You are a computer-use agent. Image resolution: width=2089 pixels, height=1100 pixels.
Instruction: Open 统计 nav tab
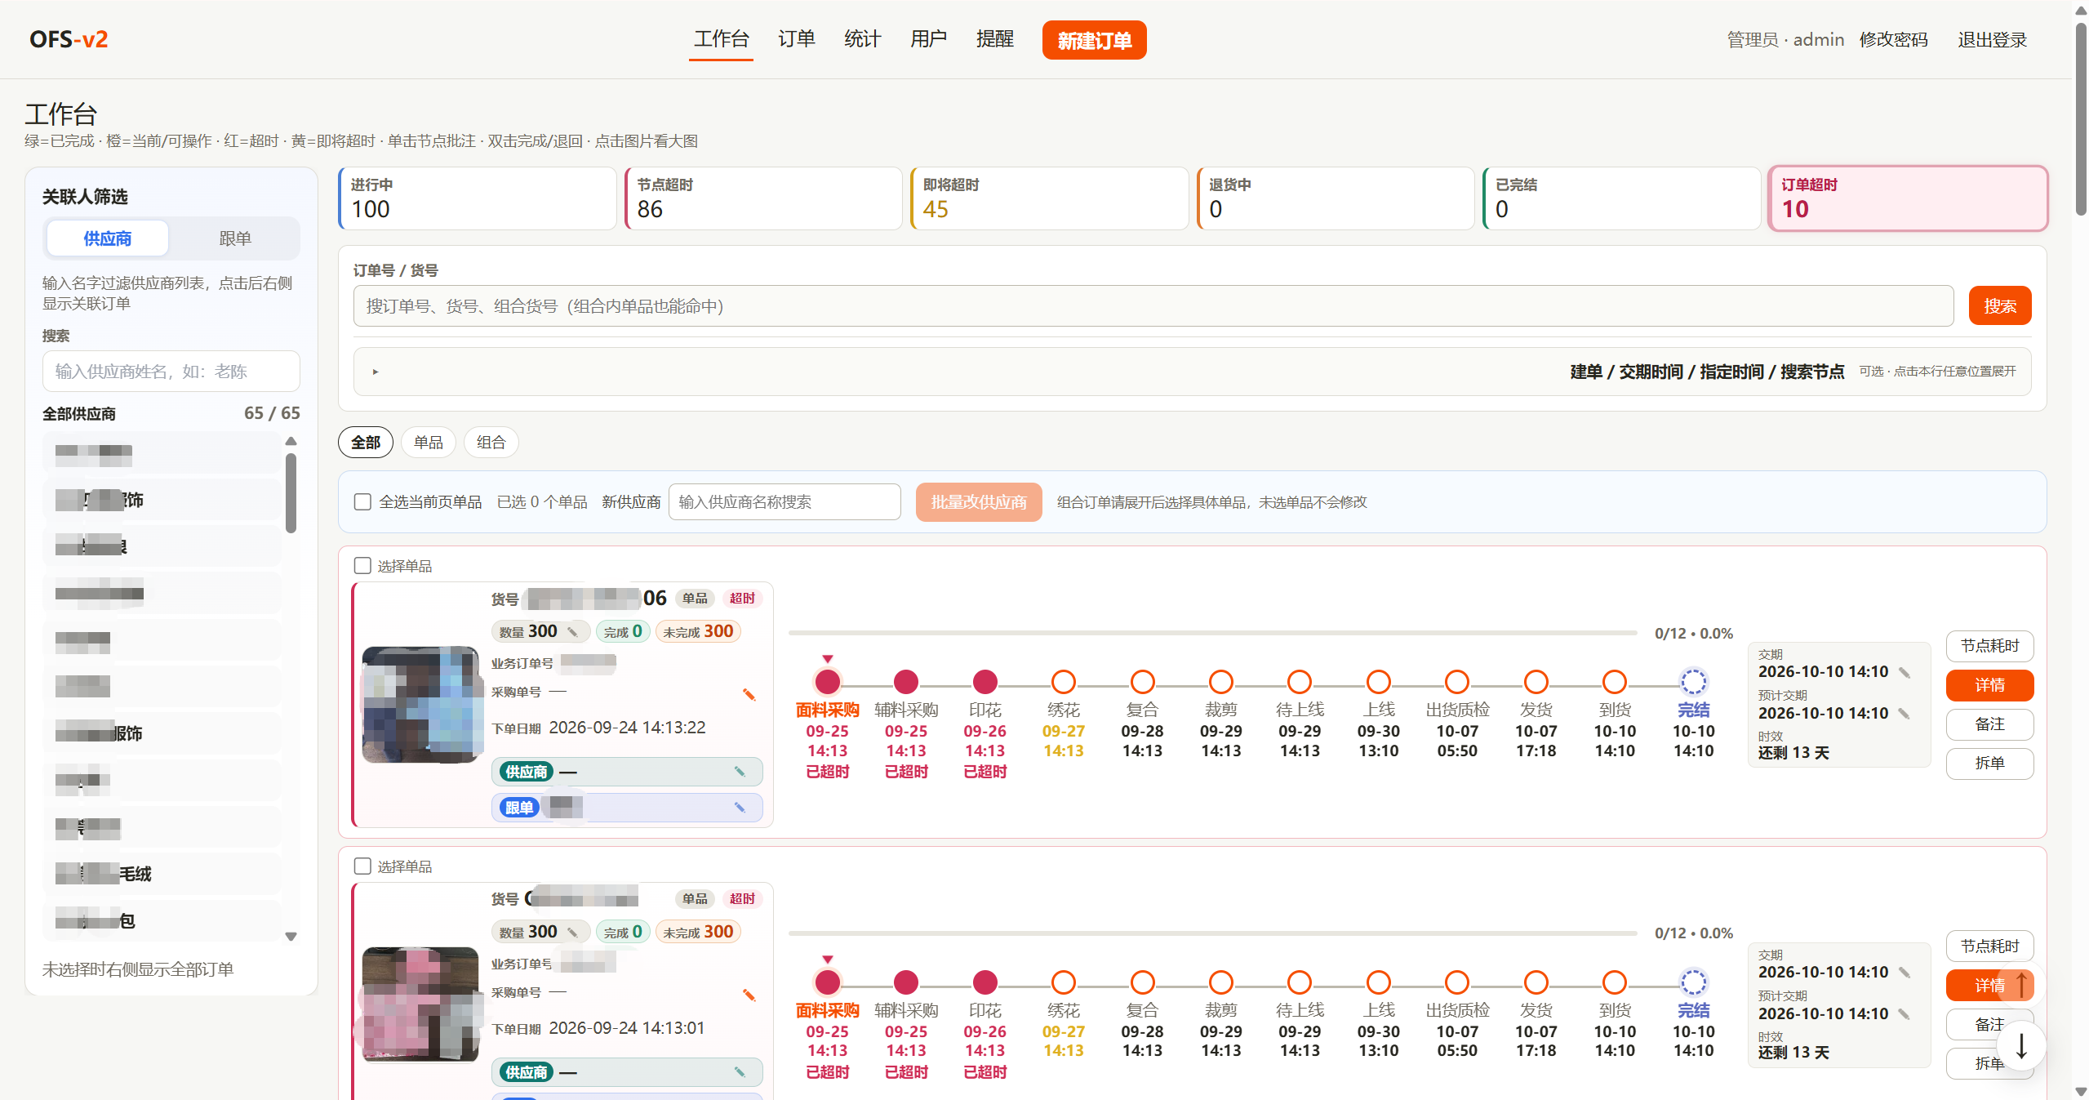click(862, 39)
